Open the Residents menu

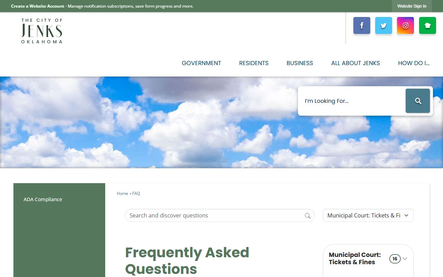254,63
